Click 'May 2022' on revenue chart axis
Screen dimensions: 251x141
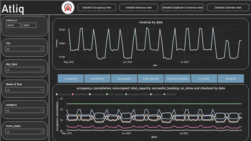69,62
